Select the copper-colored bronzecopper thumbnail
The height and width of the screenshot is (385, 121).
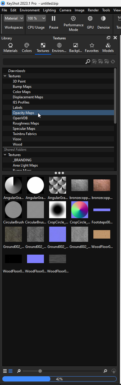[x=102, y=185]
